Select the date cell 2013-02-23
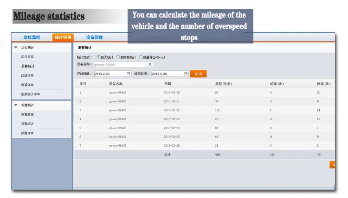348x198 pixels. tap(172, 119)
